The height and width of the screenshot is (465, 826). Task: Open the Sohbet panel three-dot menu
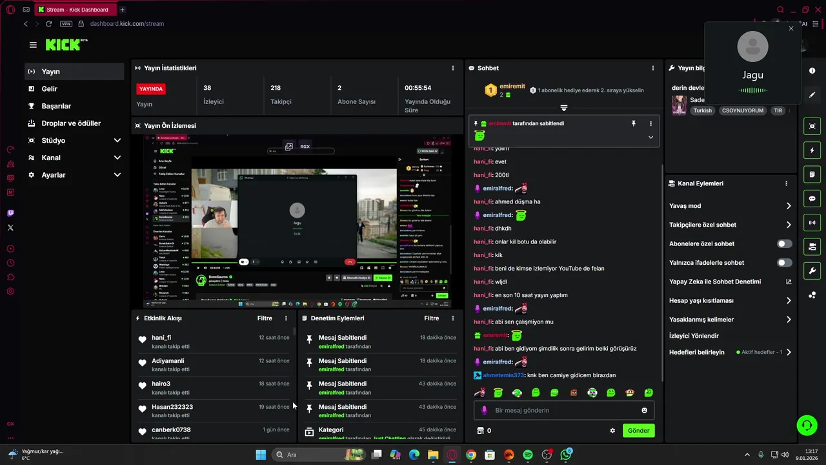click(653, 68)
